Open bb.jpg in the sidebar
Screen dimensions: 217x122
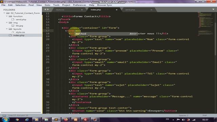click(19, 26)
